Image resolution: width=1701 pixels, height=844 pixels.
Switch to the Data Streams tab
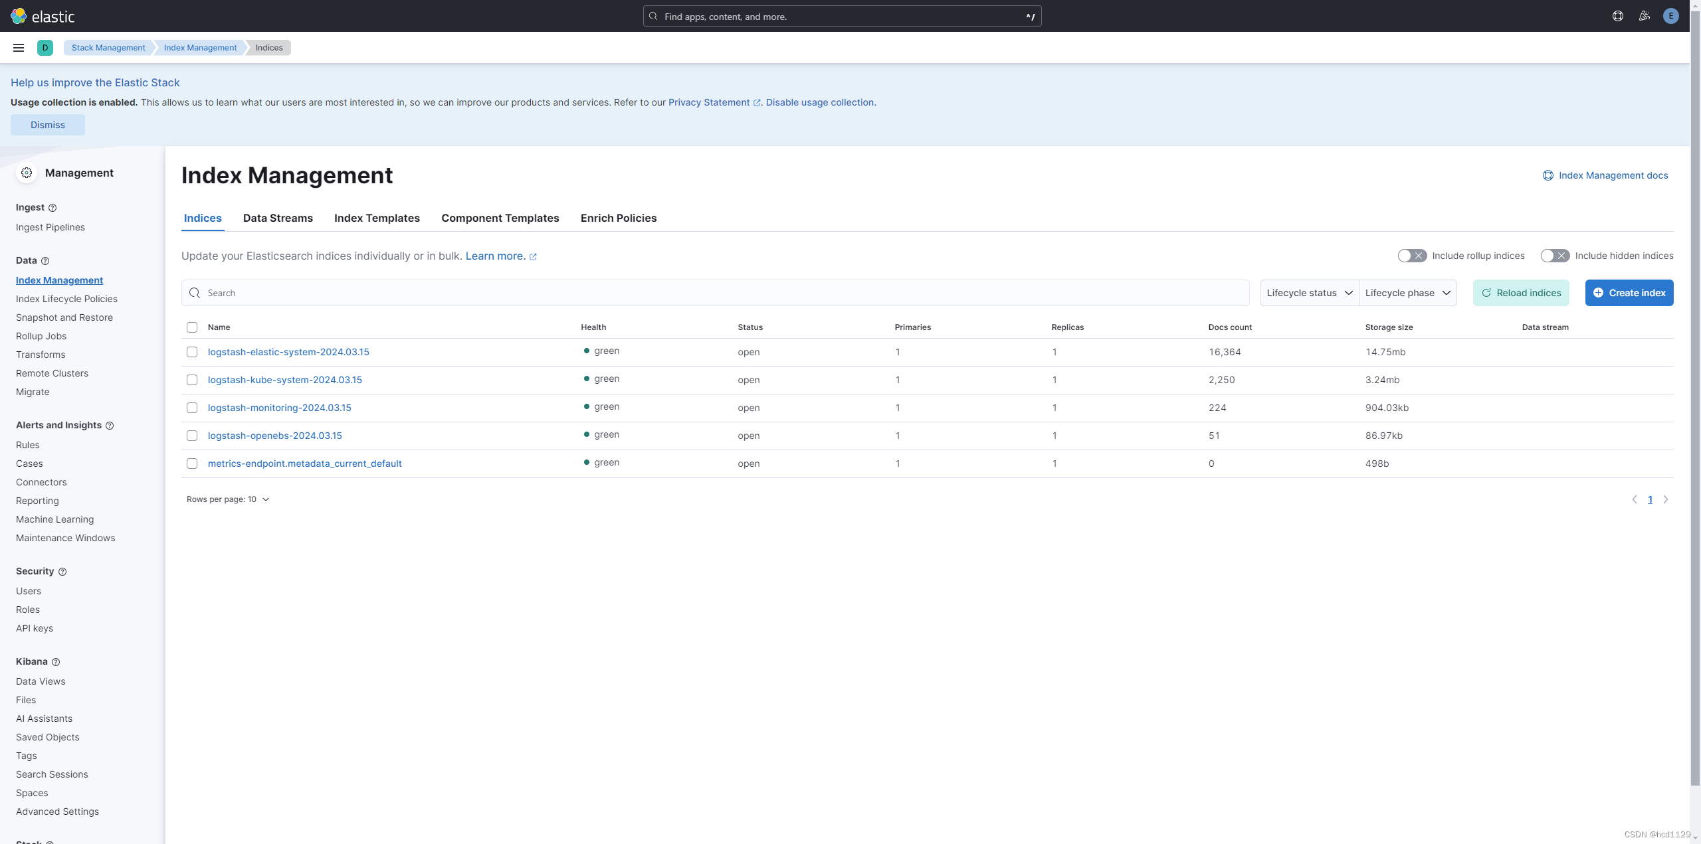point(278,218)
